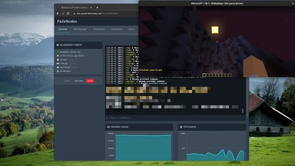Close the Minecraft window
Screen dimensions: 295x166
tap(294, 3)
